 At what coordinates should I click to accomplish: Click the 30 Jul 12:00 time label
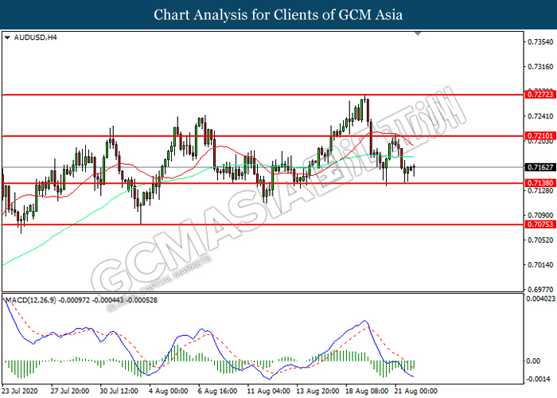(119, 392)
